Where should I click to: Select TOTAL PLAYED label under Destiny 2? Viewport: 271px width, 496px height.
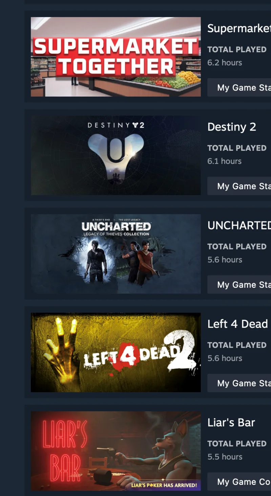pos(237,148)
